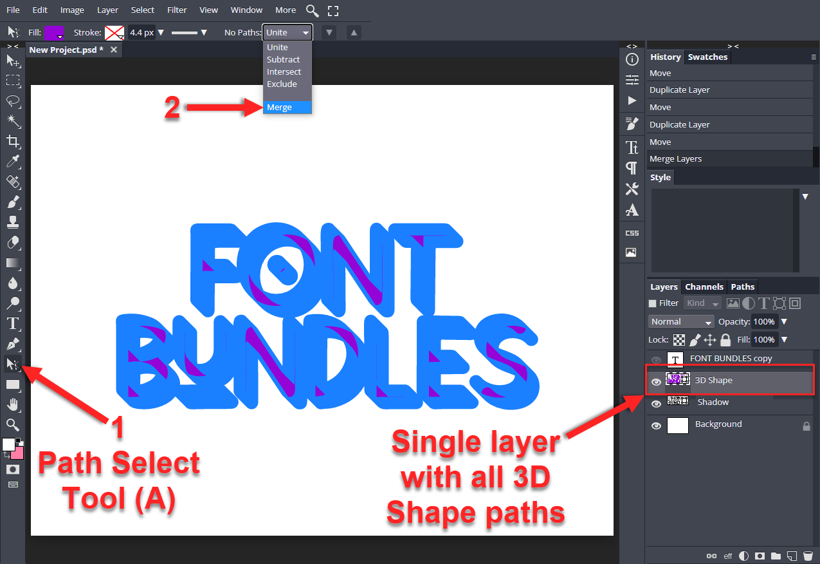Image resolution: width=820 pixels, height=564 pixels.
Task: Open layer effects via eff button
Action: pos(728,556)
